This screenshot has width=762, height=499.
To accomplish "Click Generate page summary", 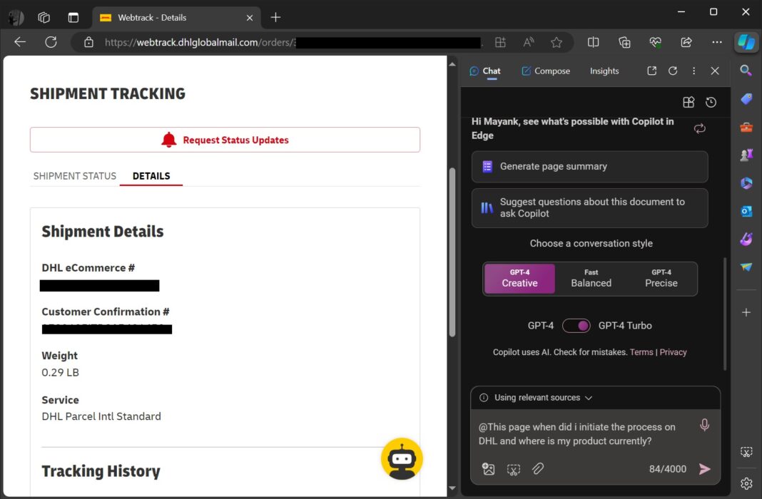I will pyautogui.click(x=589, y=167).
